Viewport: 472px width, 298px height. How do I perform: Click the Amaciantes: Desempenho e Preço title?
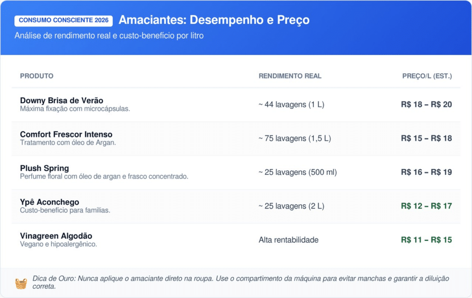tap(214, 20)
